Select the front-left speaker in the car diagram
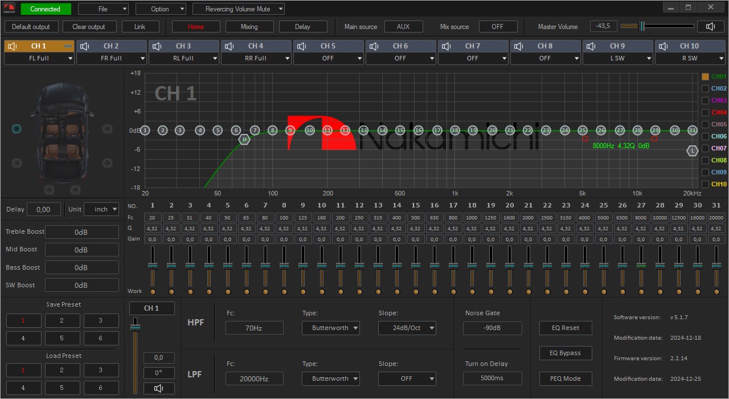729x399 pixels. tap(17, 129)
